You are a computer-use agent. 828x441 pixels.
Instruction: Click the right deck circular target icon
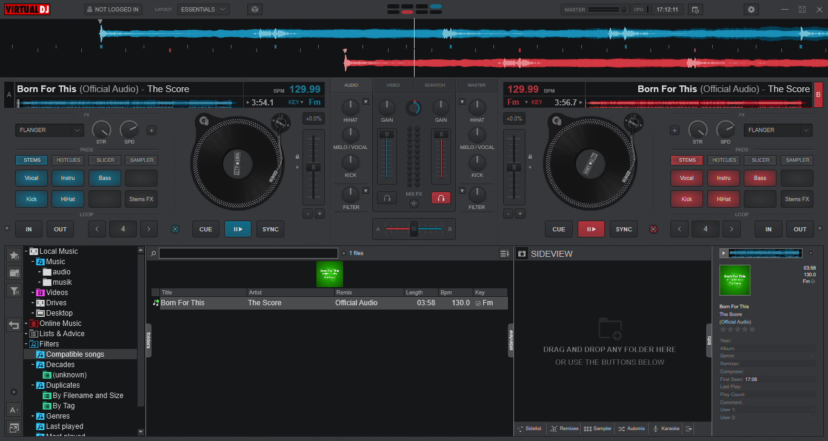[x=653, y=229]
